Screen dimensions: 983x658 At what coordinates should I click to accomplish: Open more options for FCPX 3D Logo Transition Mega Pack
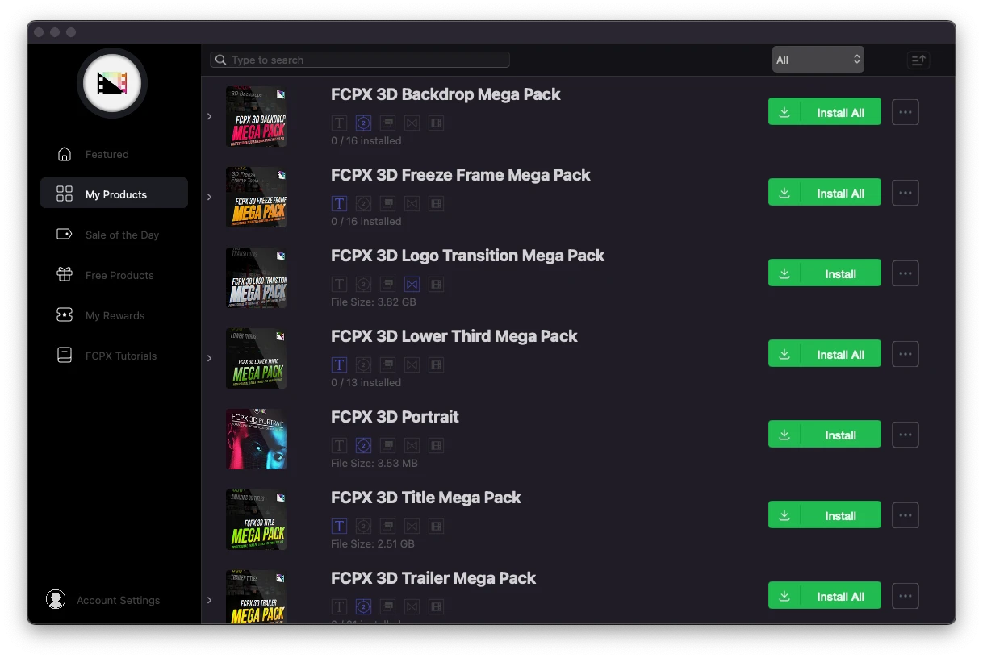(x=906, y=273)
